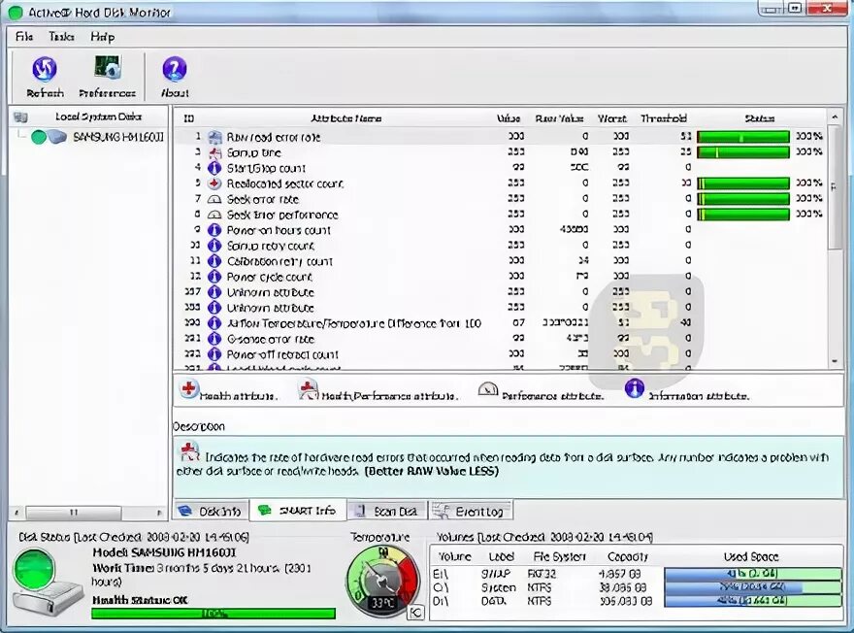The height and width of the screenshot is (633, 854).
Task: Select the G-sense error rate row text
Action: pos(270,339)
